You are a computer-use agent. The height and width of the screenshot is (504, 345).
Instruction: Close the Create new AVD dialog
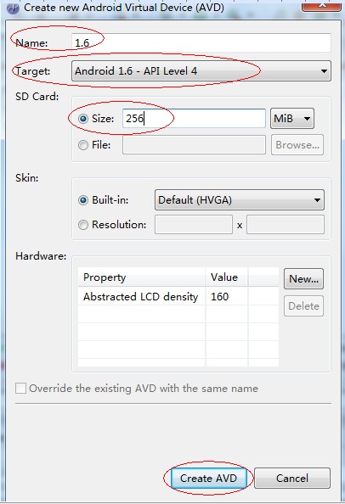[321, 6]
